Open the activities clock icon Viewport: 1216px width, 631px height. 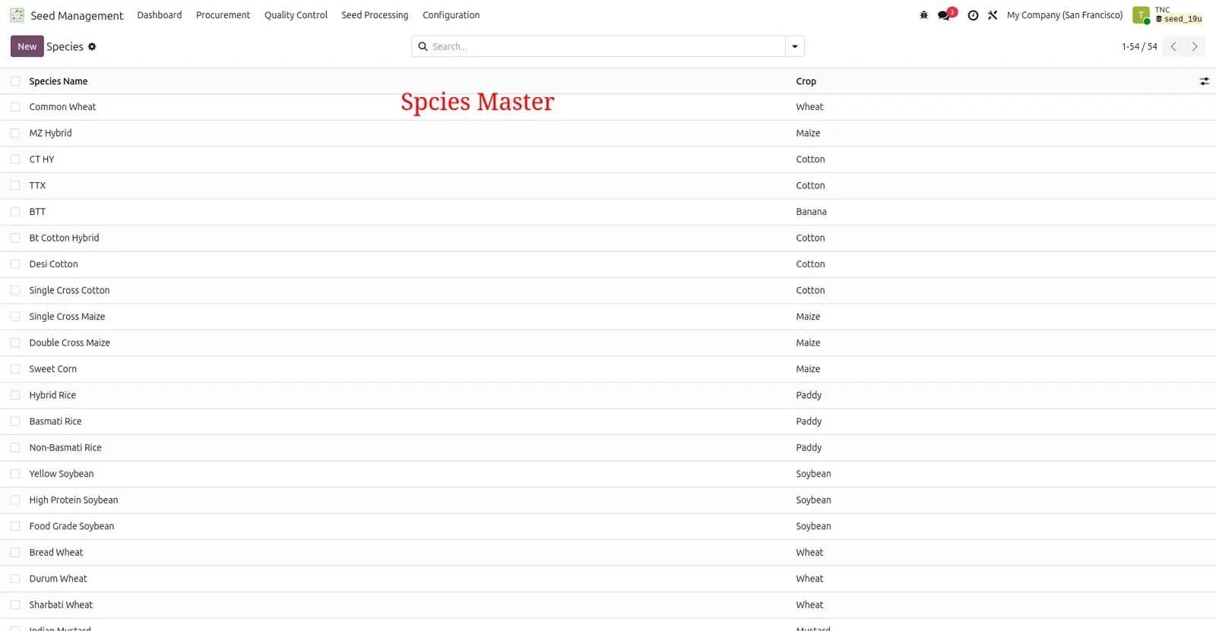pos(973,15)
